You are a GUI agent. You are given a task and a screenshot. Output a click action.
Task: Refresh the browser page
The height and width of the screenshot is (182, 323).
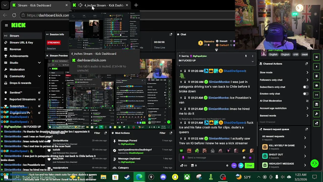coord(14,15)
